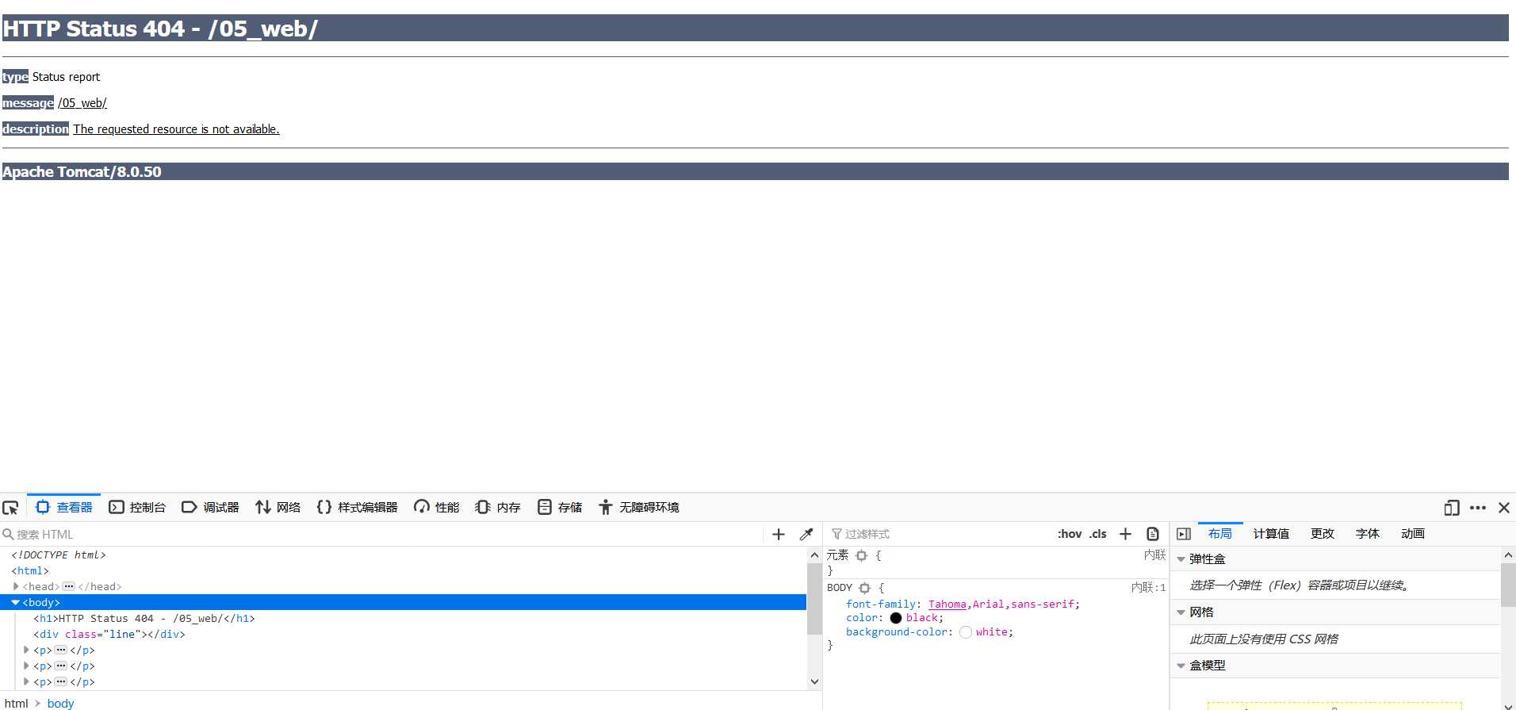This screenshot has width=1516, height=710.
Task: Toggle the three-pane inspector sidebar icon
Action: pos(1184,535)
